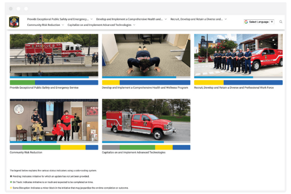
Task: Click the Some Disruption legend yellow marker
Action: click(x=11, y=188)
